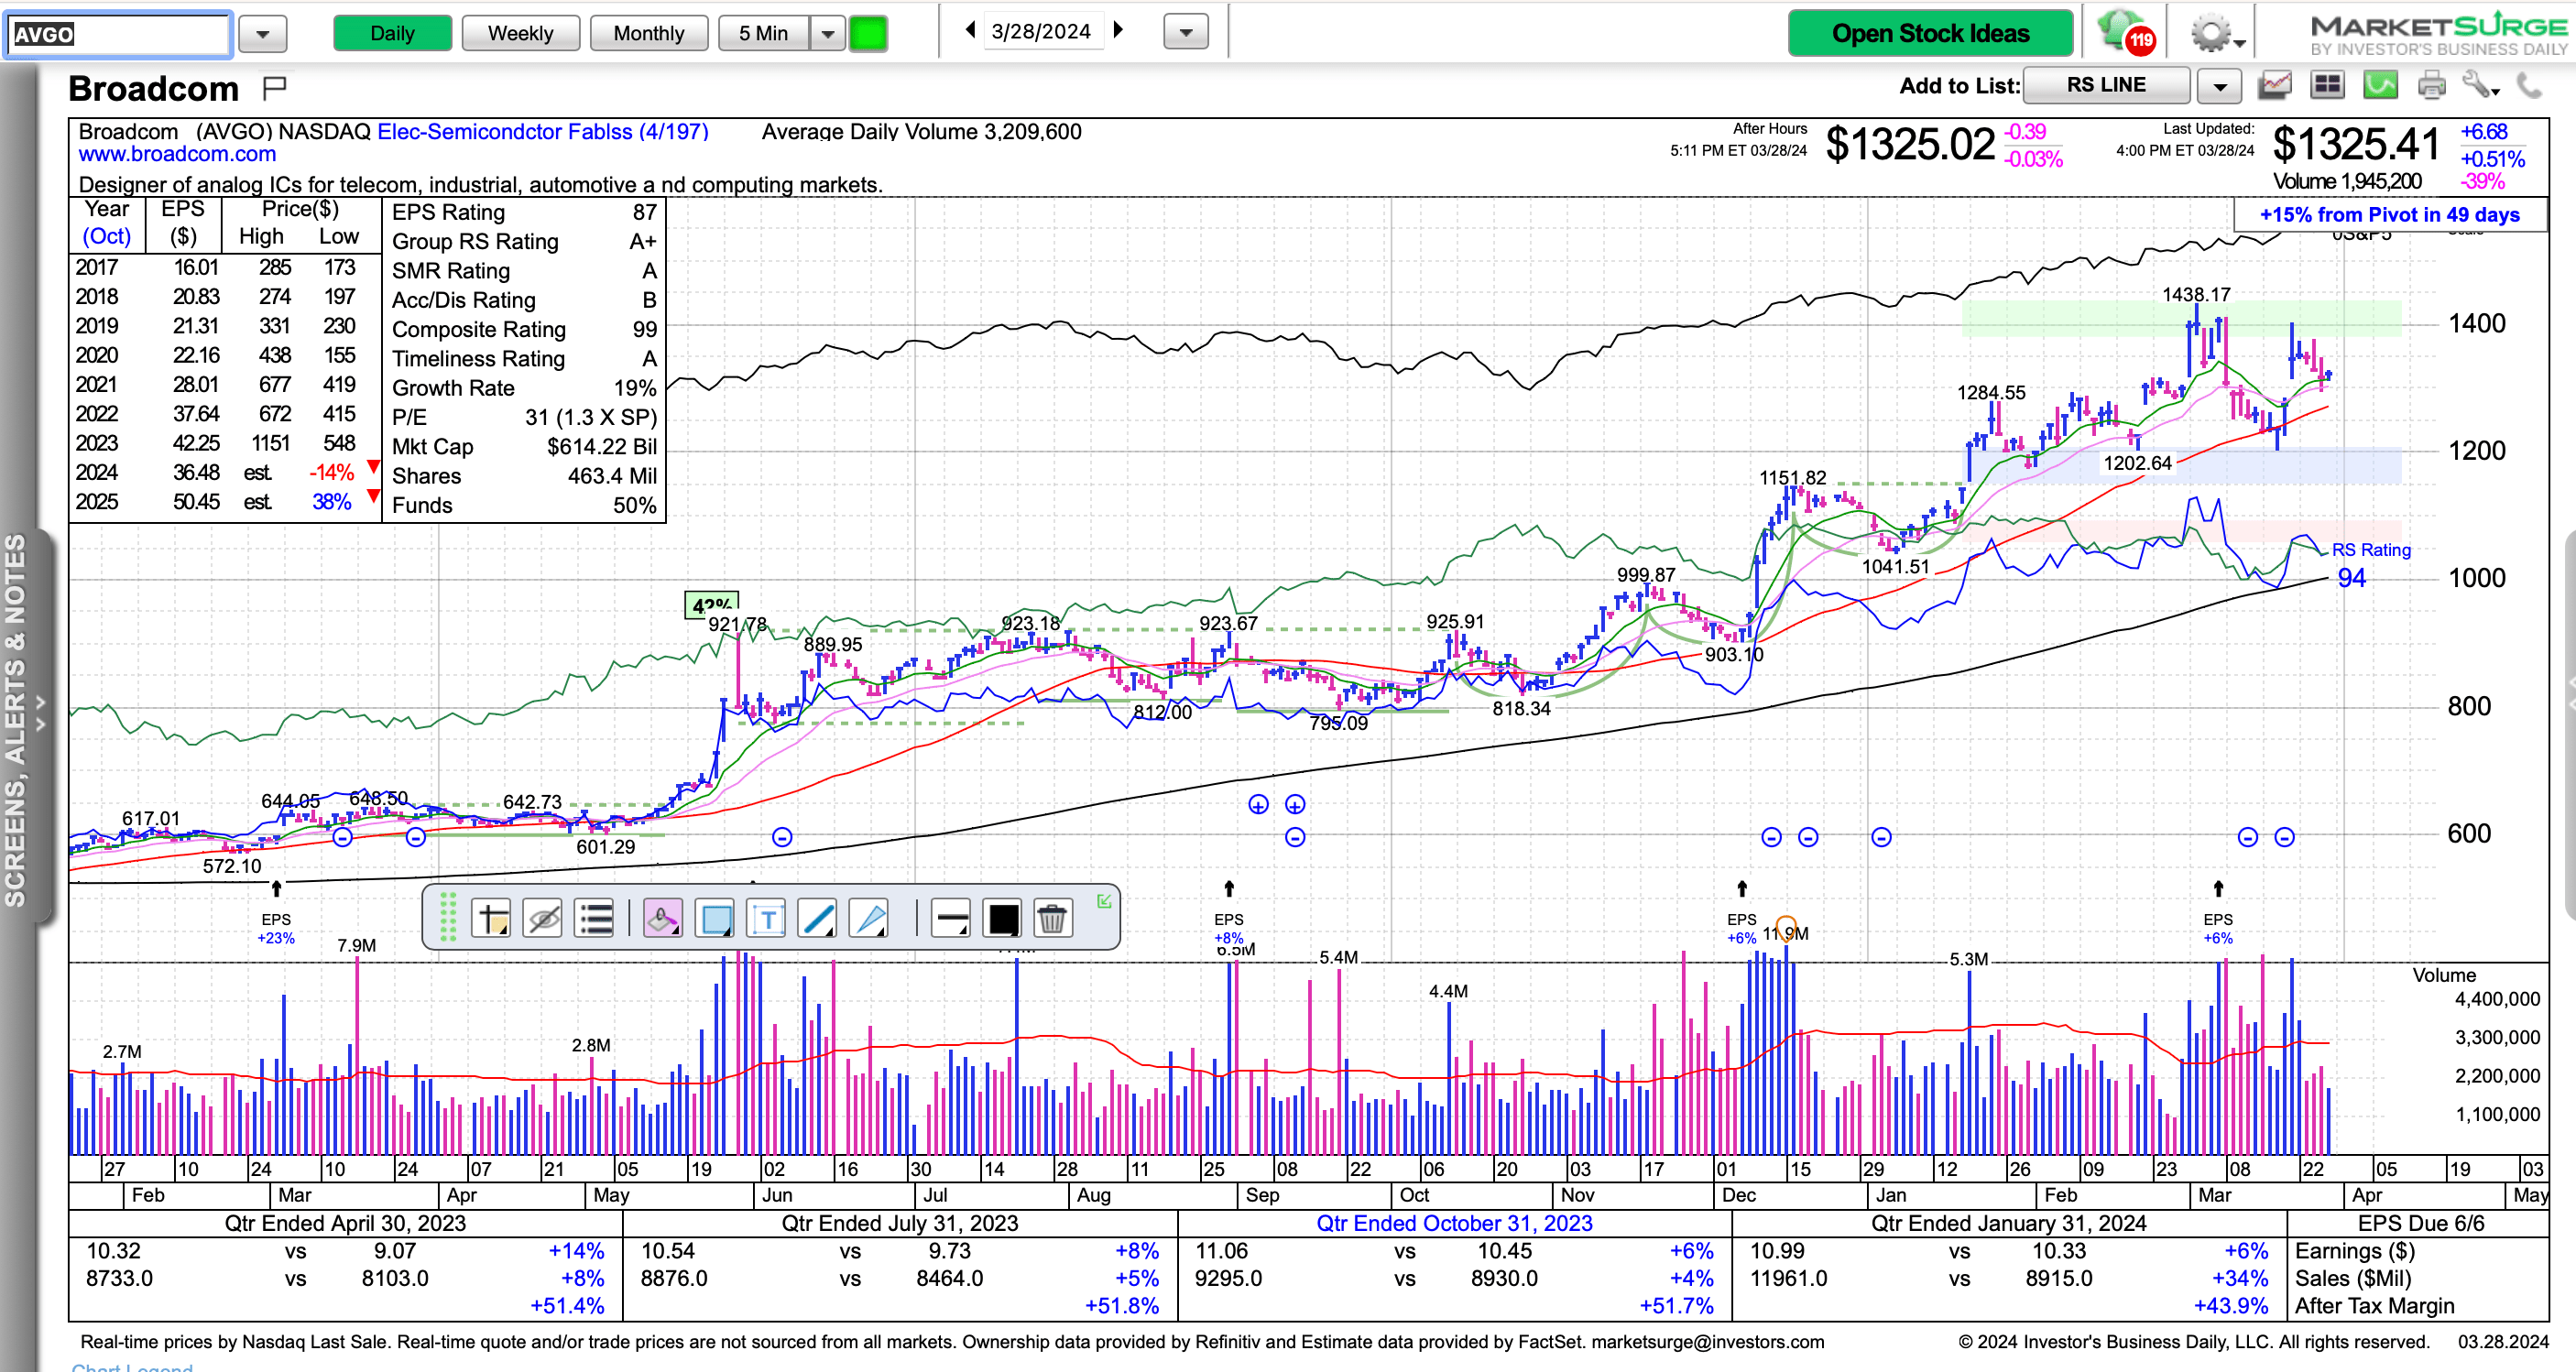Open the www.broadcom.com link
Image resolution: width=2576 pixels, height=1372 pixels.
coord(177,154)
